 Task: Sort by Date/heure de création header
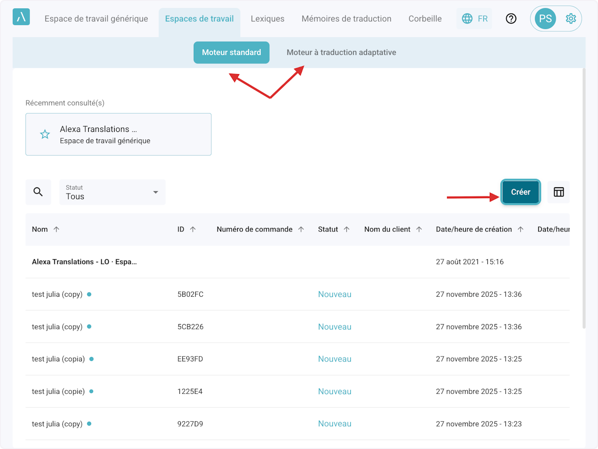tap(473, 229)
